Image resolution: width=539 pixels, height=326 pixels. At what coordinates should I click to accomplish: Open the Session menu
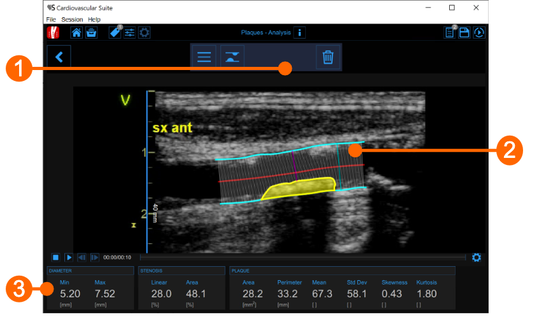[x=72, y=20]
